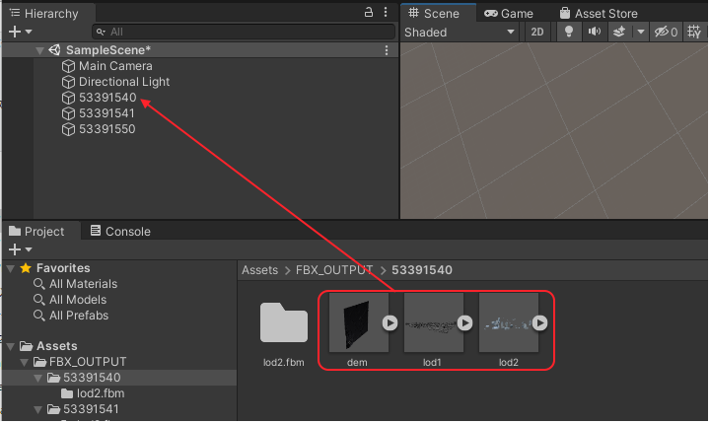
Task: Select the lod1 model thumbnail
Action: pos(433,322)
